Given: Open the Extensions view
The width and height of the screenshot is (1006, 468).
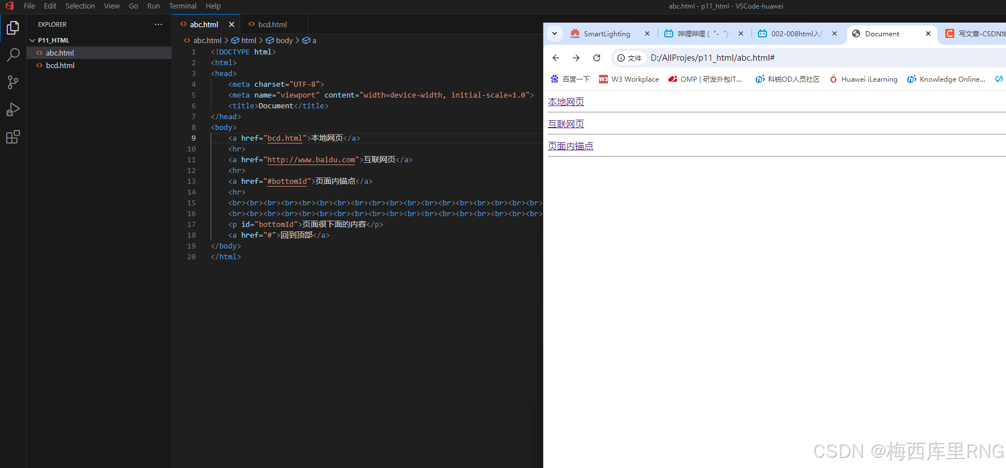Looking at the screenshot, I should pyautogui.click(x=12, y=137).
